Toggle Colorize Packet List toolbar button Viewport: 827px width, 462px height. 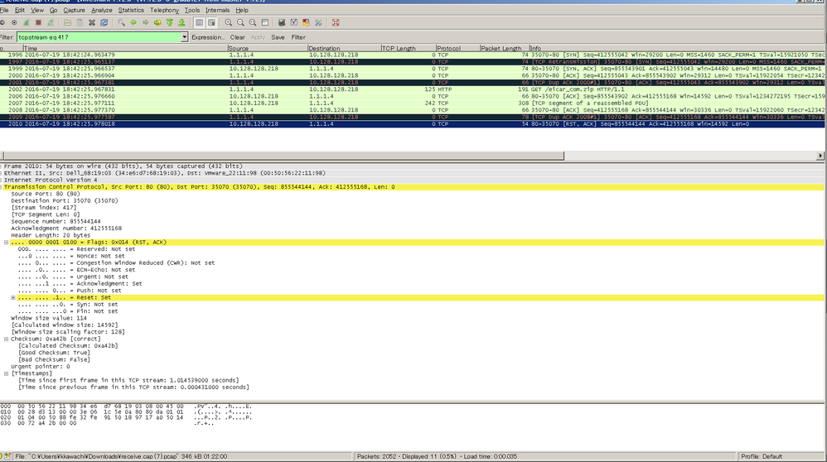pyautogui.click(x=199, y=23)
